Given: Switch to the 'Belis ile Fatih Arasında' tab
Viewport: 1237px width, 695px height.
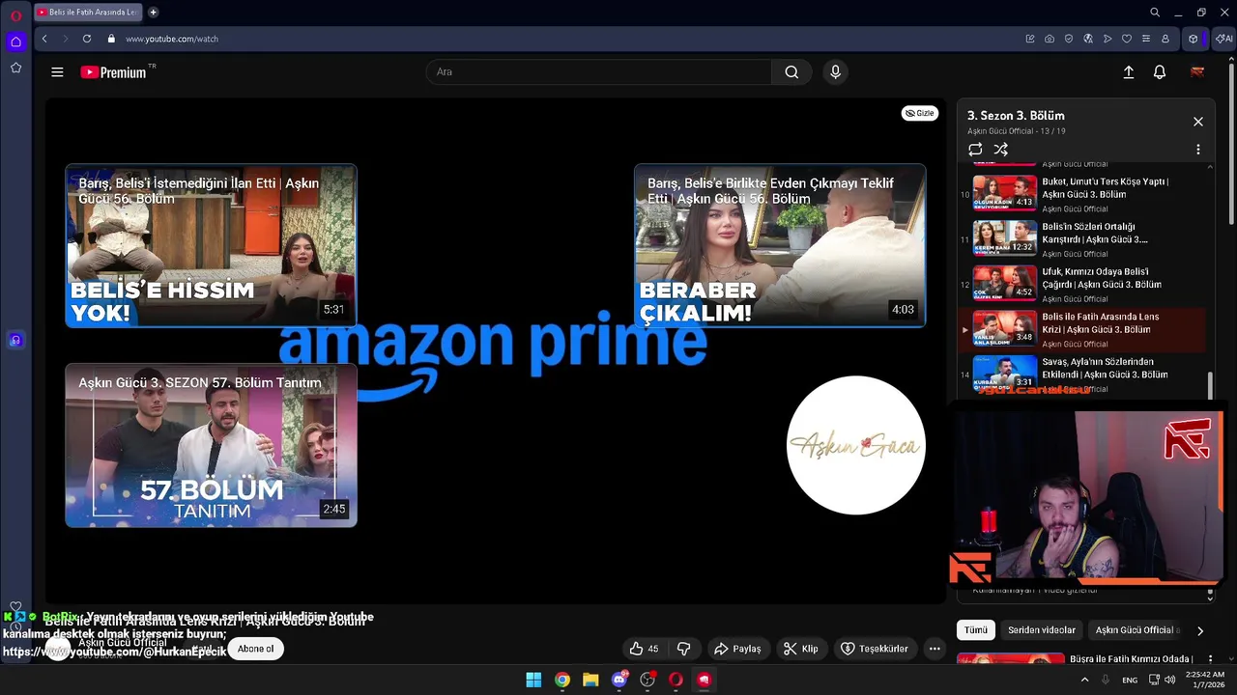Looking at the screenshot, I should (x=88, y=13).
